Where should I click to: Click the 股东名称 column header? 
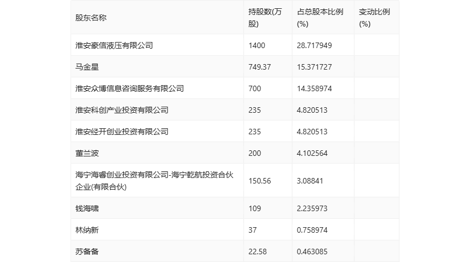(x=91, y=18)
